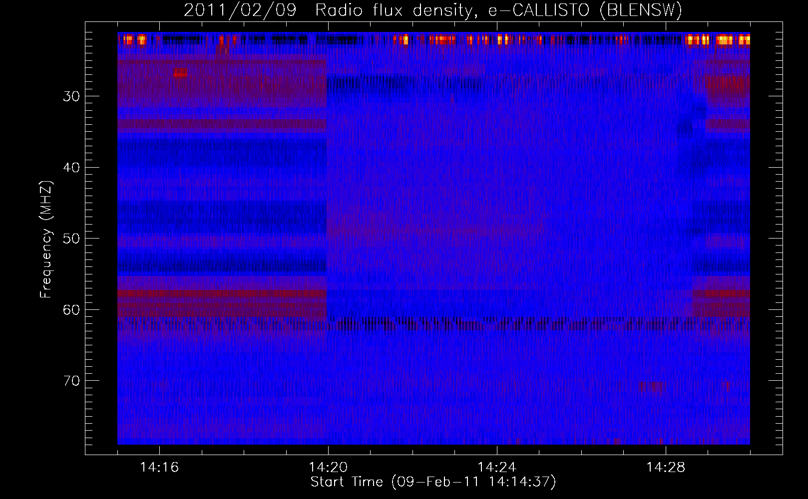
Task: Click the plot title '2011/02/09 Radio flux density'
Action: point(433,10)
